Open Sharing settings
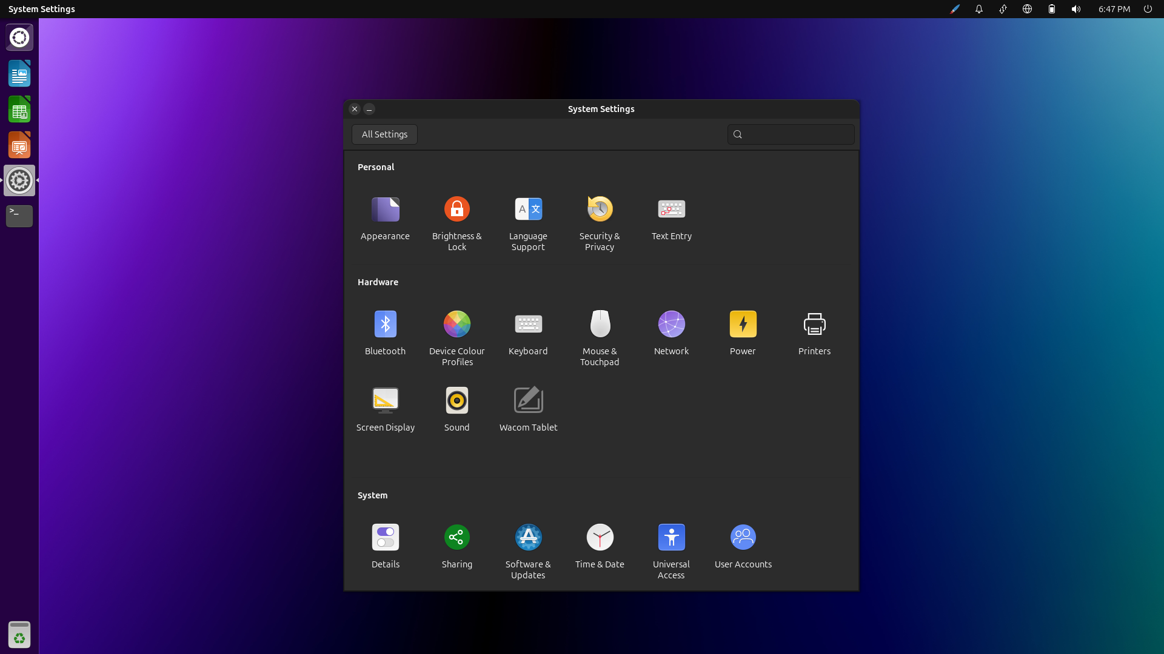Viewport: 1164px width, 654px height. (457, 547)
